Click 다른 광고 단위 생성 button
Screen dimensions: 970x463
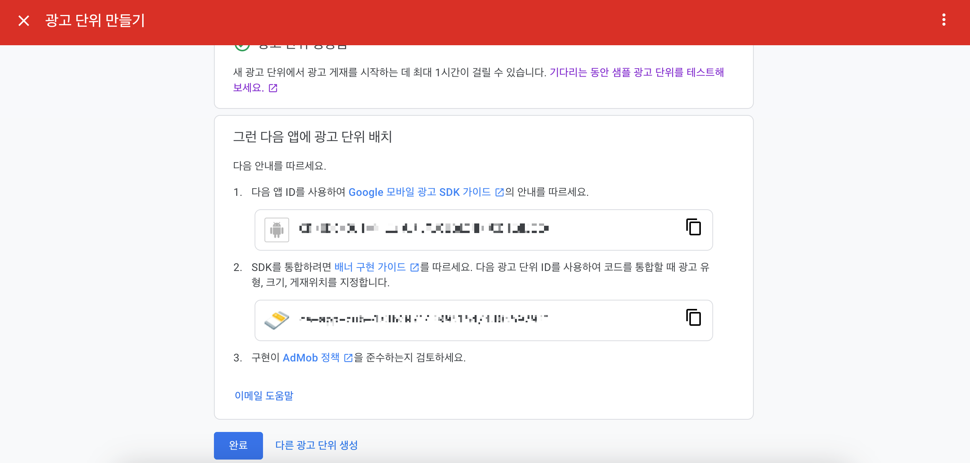click(x=316, y=445)
